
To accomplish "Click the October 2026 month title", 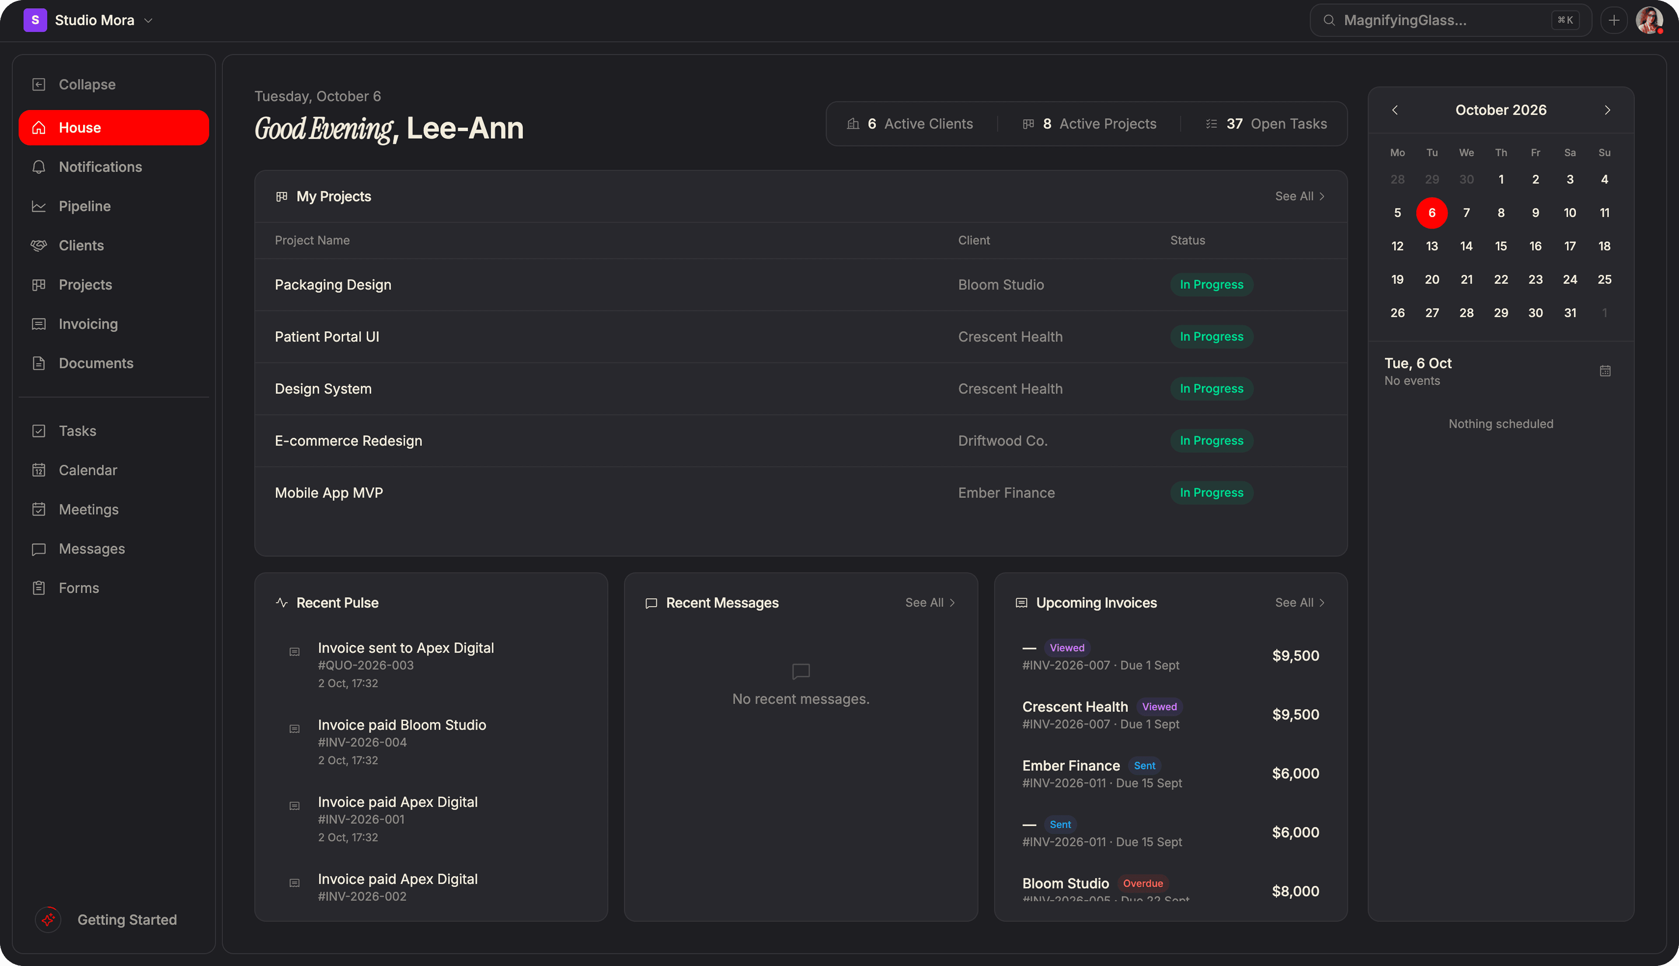I will tap(1501, 110).
